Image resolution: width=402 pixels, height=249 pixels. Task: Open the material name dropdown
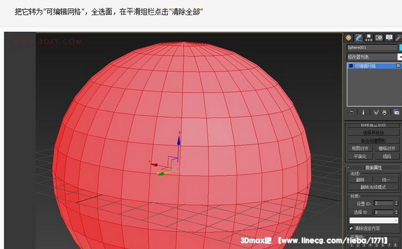pos(374,220)
